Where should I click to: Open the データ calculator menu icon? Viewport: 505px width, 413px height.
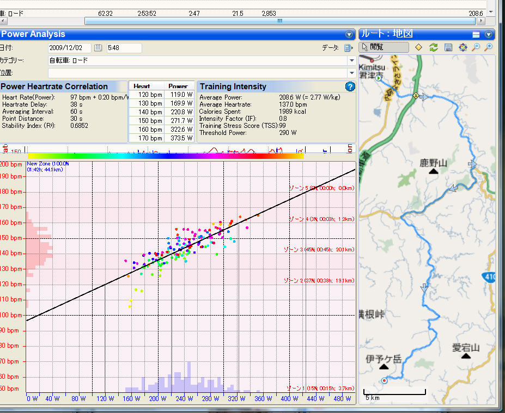tap(348, 48)
